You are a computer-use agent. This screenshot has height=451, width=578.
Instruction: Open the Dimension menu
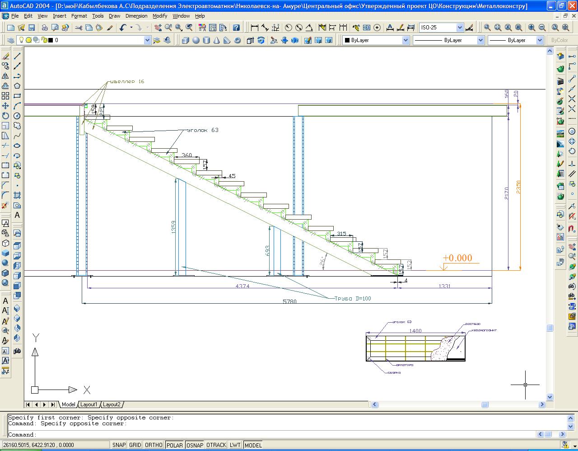(136, 16)
